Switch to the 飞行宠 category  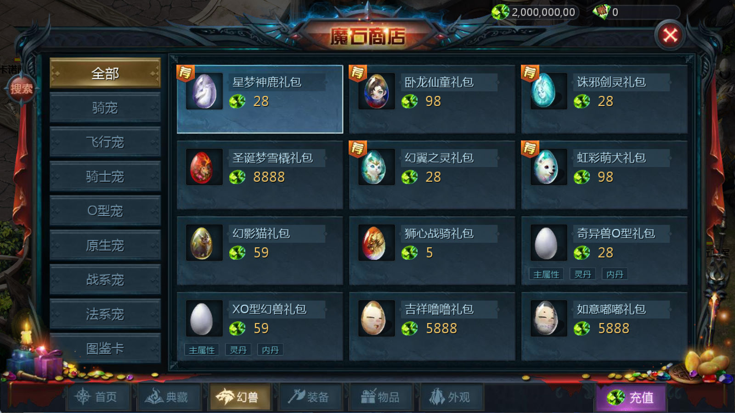click(x=105, y=142)
